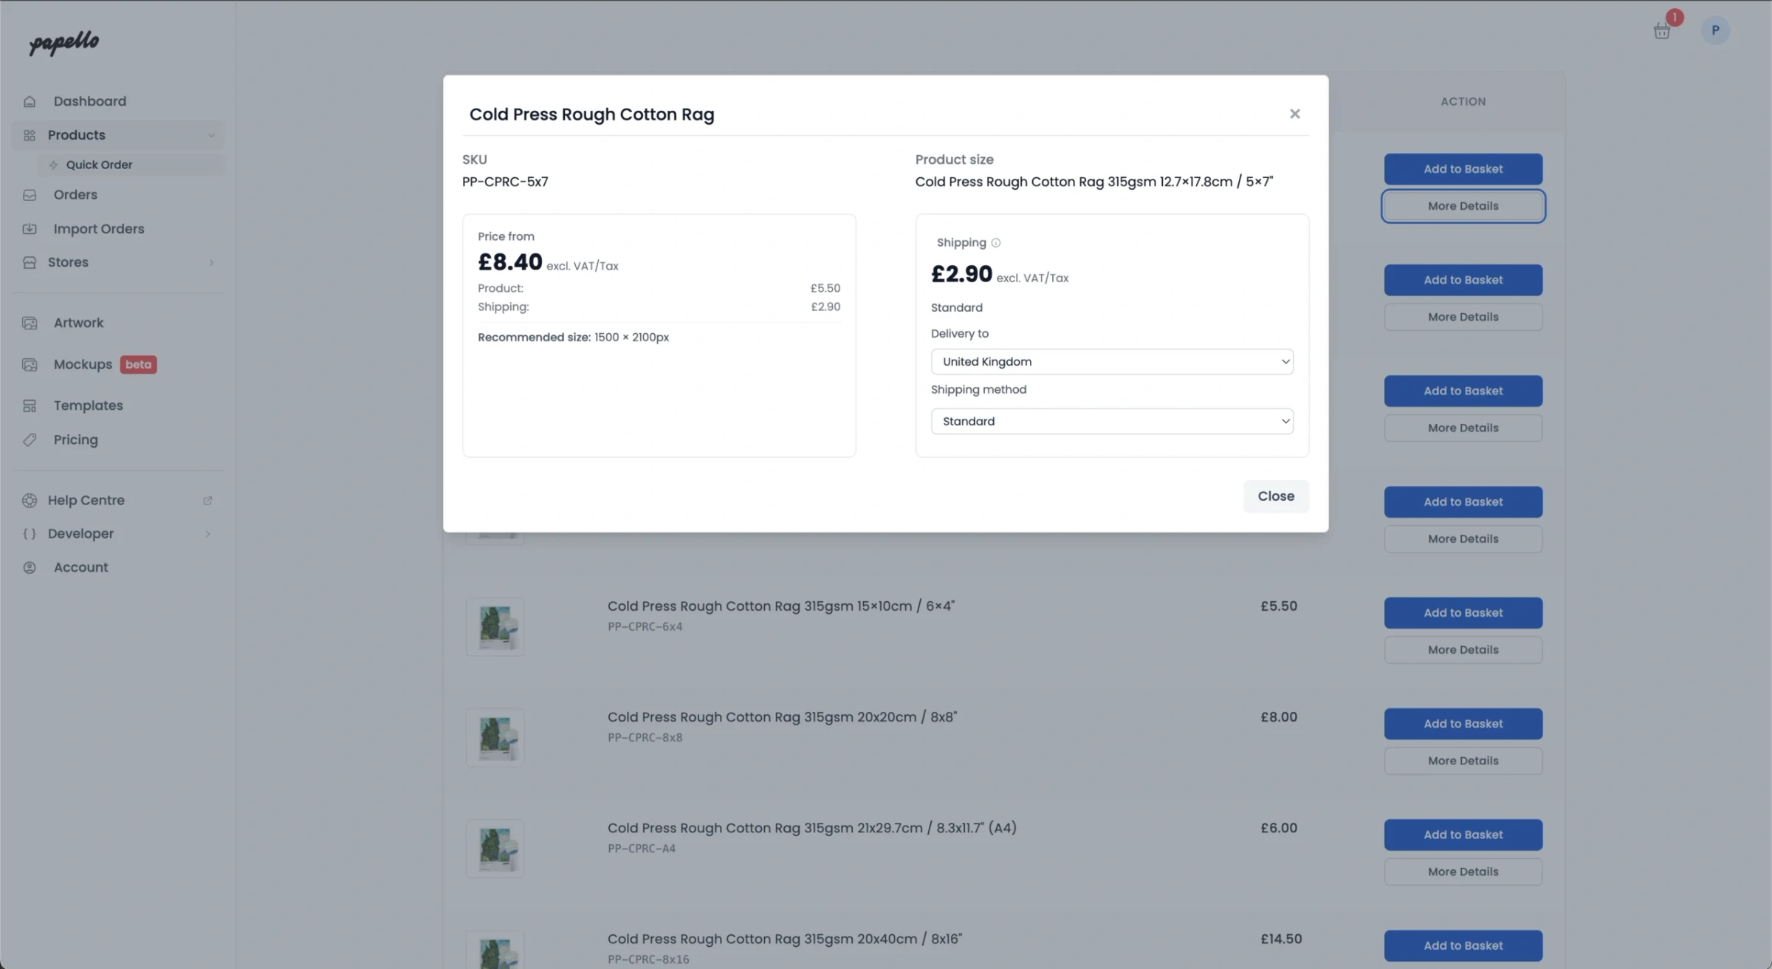
Task: Go to Import Orders
Action: click(98, 228)
